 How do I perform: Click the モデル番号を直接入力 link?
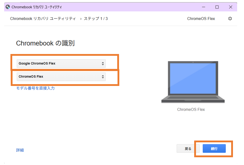[35, 88]
